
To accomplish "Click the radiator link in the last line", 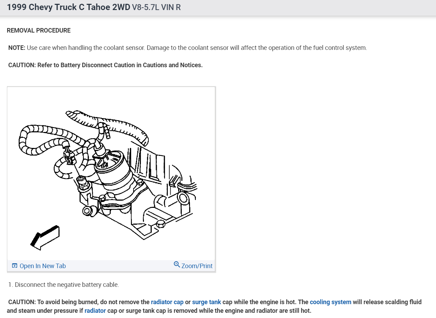I will pos(95,311).
